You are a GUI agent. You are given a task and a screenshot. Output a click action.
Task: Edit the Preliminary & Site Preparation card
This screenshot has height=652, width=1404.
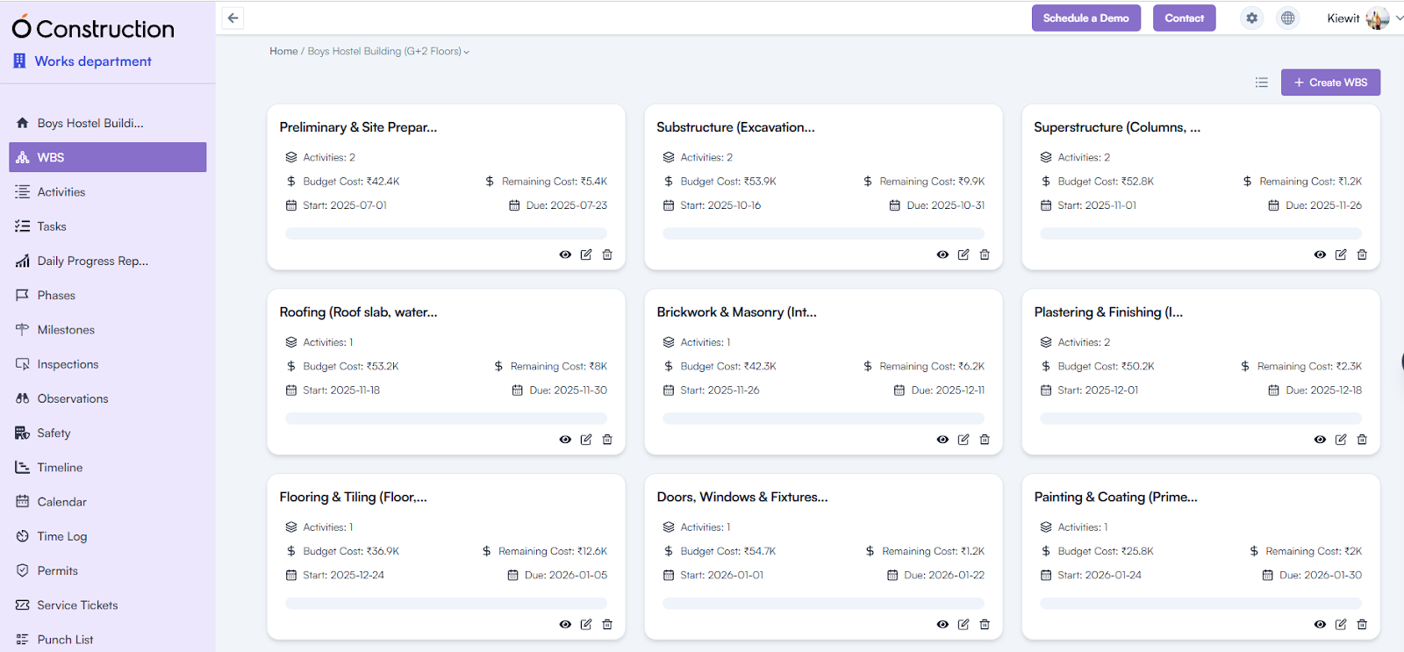tap(586, 254)
